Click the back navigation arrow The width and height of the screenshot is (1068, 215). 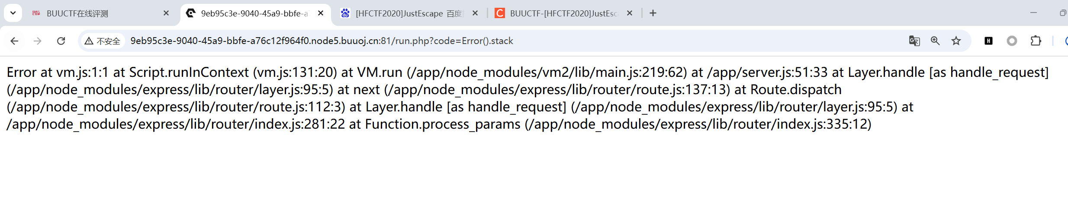tap(14, 41)
